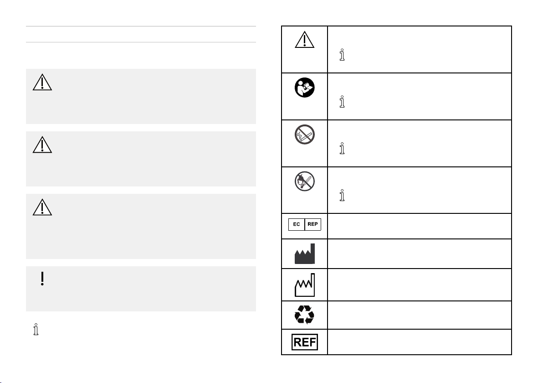Click the info icon in the no-open-flame row
This screenshot has height=383, width=543.
tap(342, 195)
